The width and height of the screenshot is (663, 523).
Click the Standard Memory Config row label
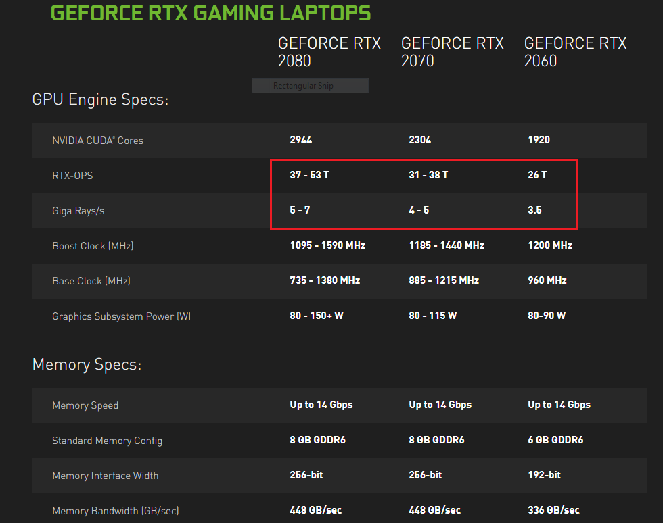coord(107,441)
